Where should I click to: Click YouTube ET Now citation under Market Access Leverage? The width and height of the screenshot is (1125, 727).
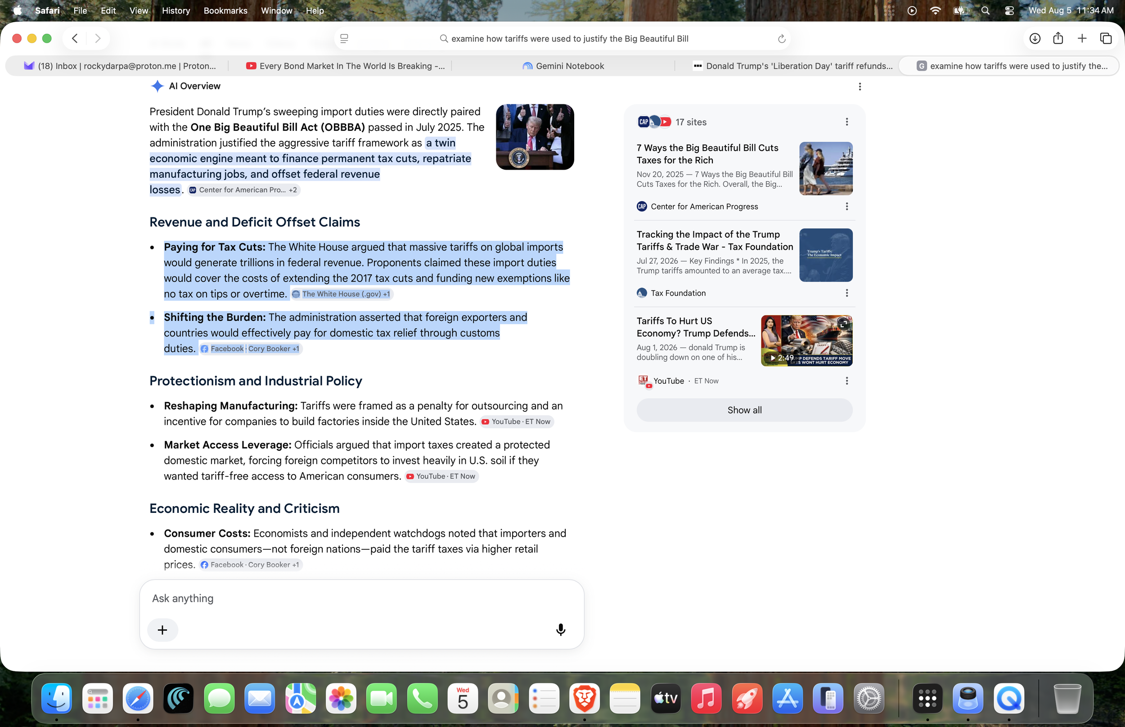[441, 476]
